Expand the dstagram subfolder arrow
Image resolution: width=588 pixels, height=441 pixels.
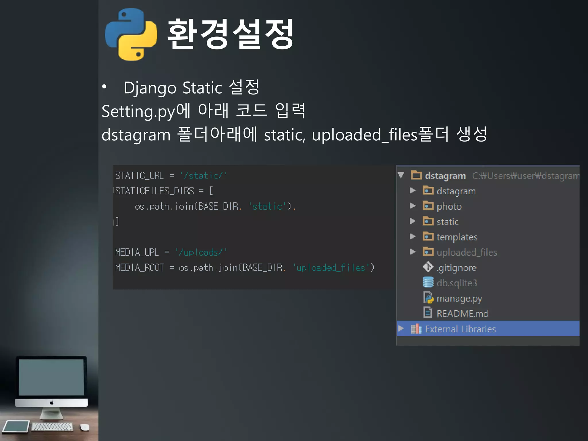(413, 190)
